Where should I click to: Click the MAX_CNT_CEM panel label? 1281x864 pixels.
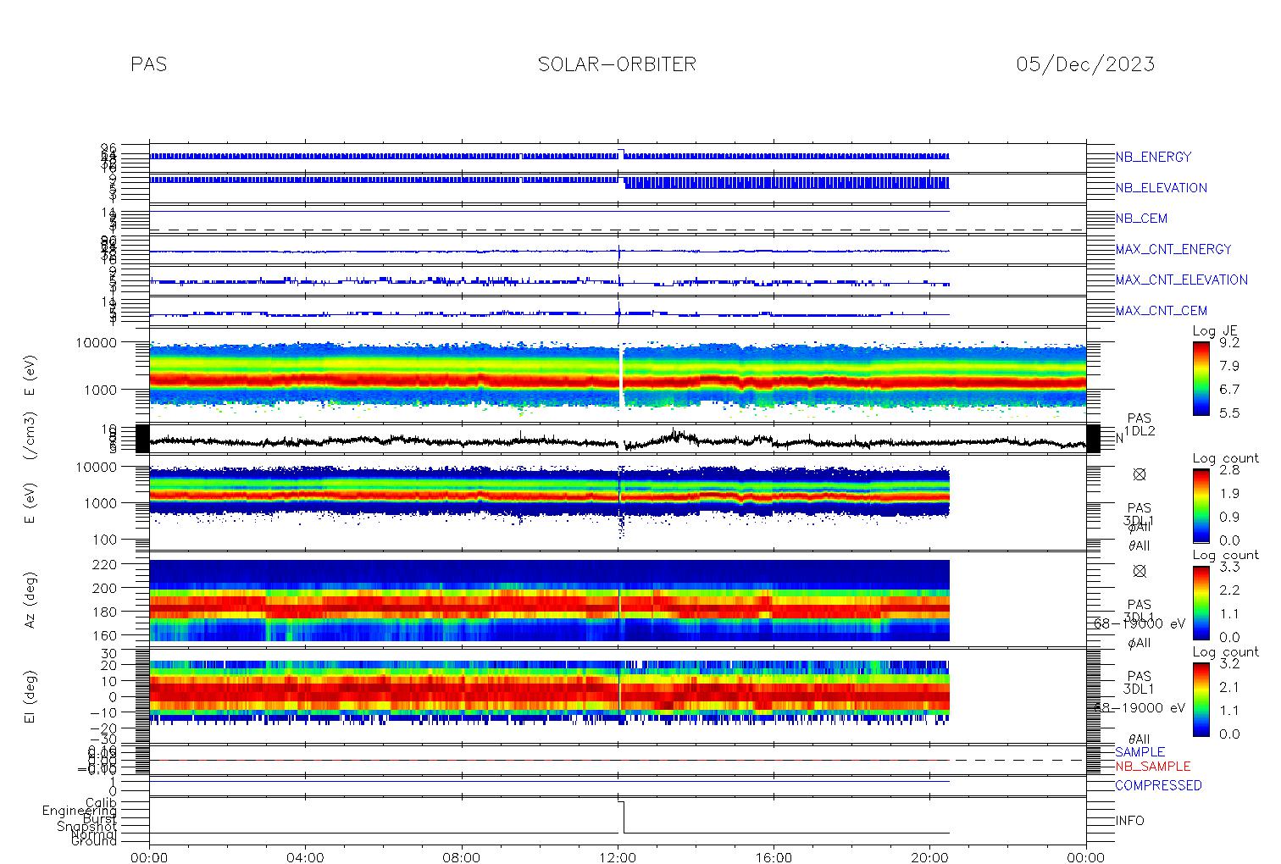tap(1162, 311)
